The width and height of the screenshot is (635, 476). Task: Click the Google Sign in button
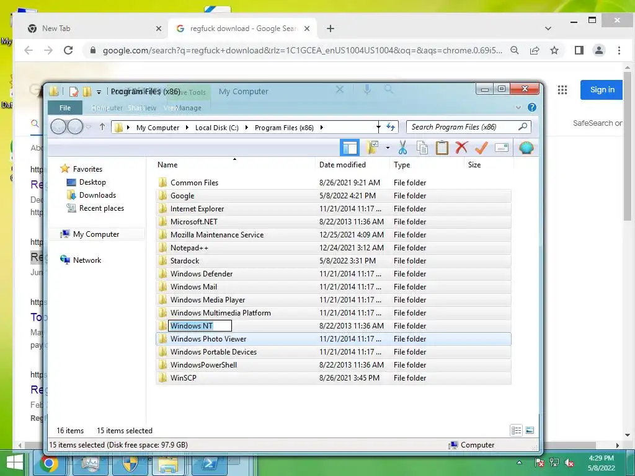click(x=602, y=90)
